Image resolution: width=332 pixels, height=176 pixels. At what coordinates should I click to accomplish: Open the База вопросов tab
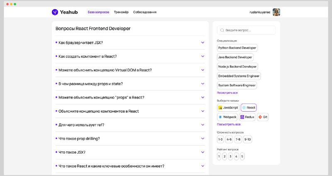pyautogui.click(x=98, y=12)
